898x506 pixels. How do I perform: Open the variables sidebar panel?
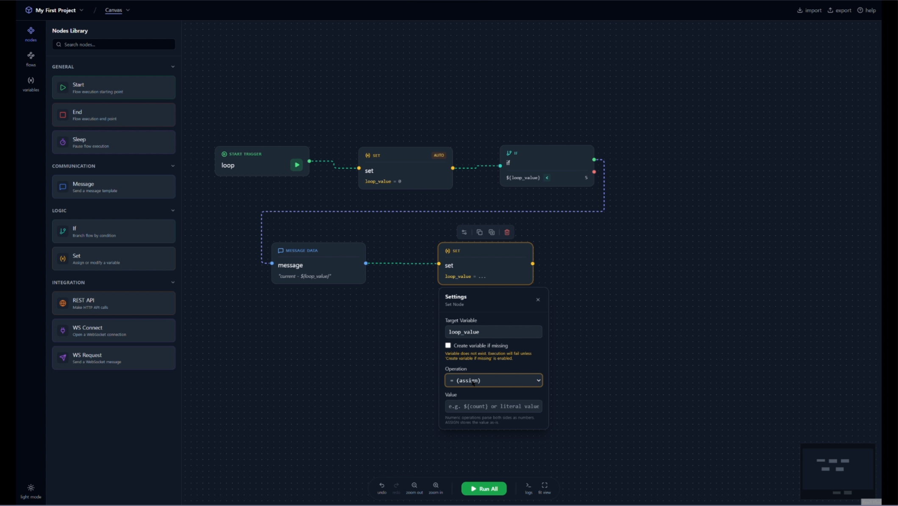pyautogui.click(x=31, y=84)
